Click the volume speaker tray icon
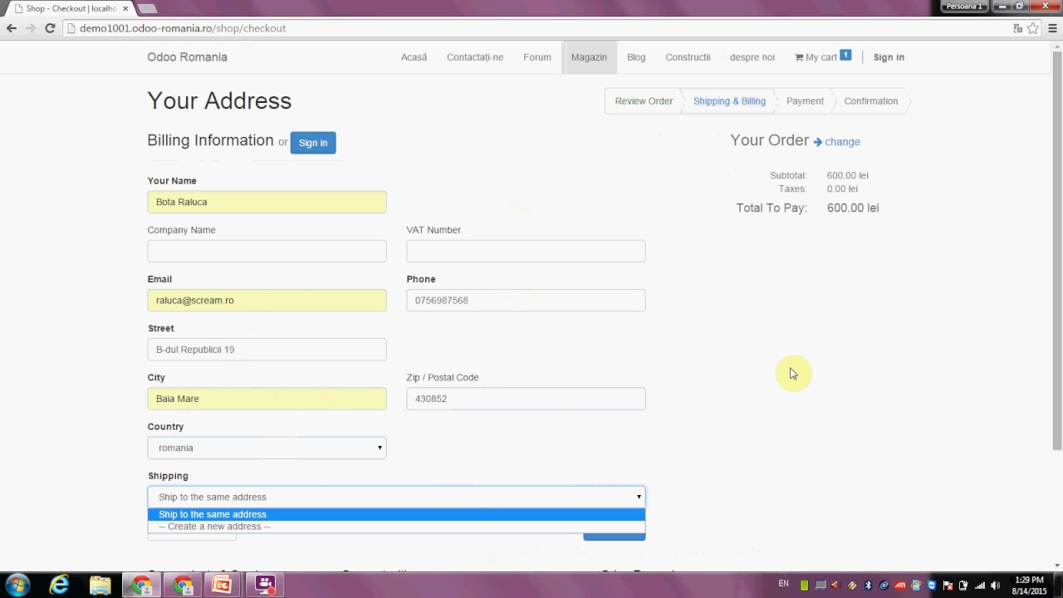Image resolution: width=1063 pixels, height=598 pixels. click(995, 585)
